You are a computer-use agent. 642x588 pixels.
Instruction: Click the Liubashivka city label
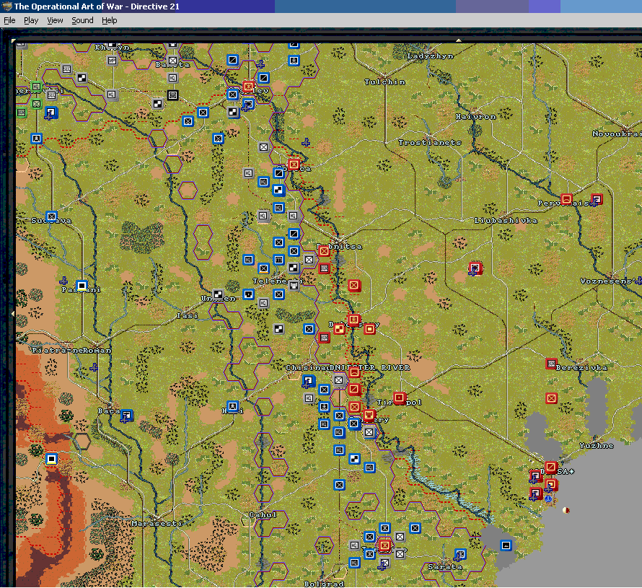pyautogui.click(x=506, y=220)
